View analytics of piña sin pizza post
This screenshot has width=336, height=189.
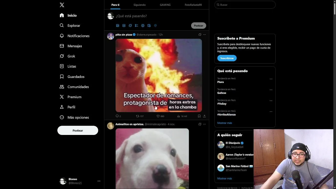(182, 116)
